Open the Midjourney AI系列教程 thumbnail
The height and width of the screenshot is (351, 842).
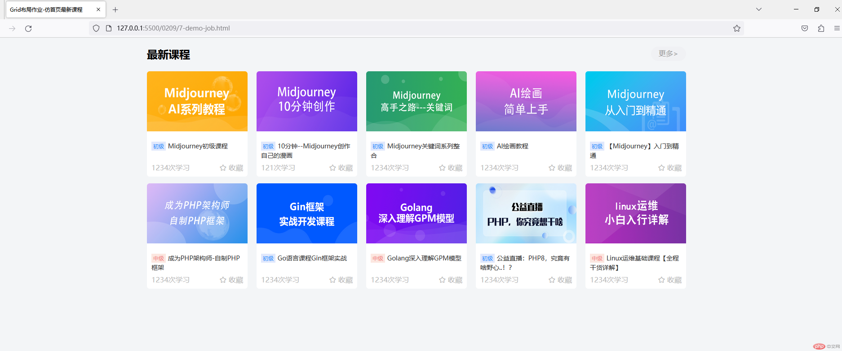pyautogui.click(x=197, y=101)
